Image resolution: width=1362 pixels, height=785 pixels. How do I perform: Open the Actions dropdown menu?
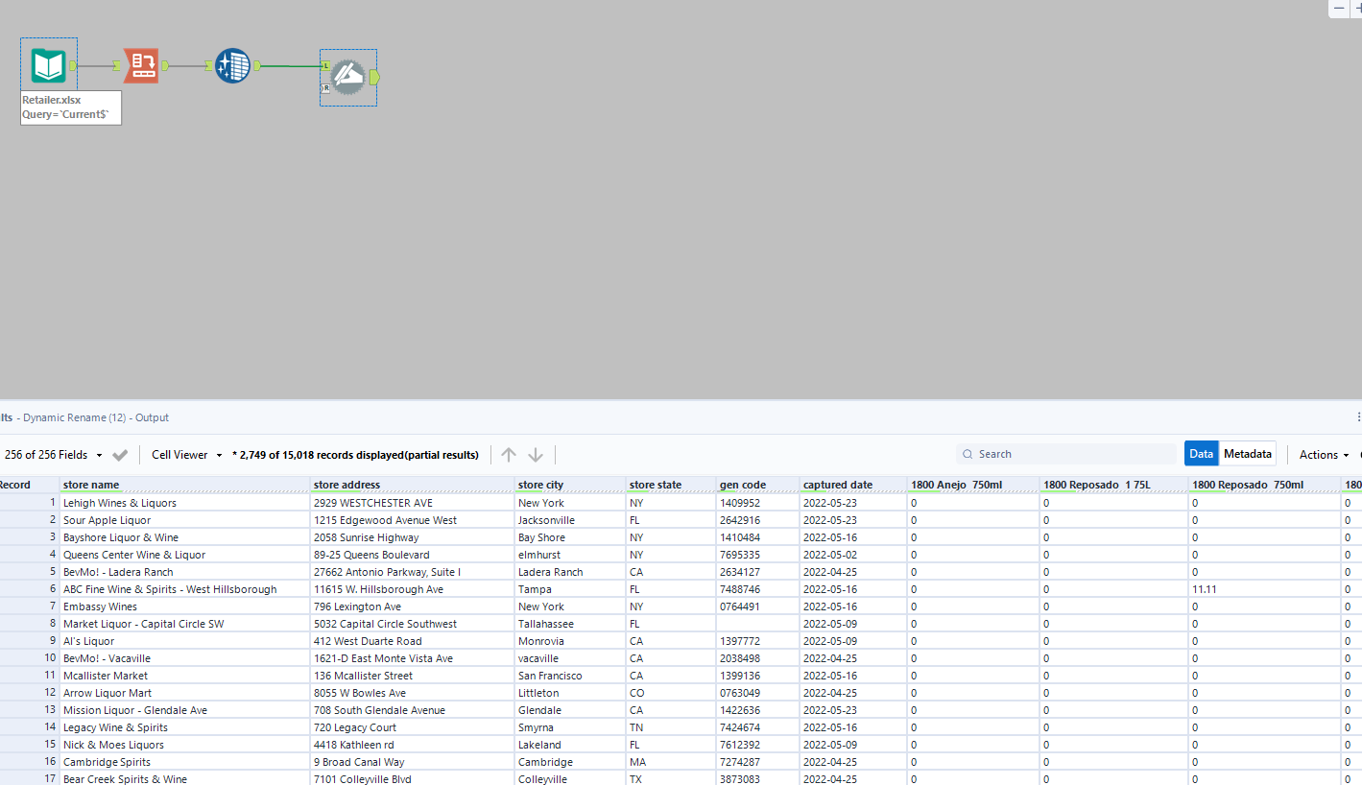click(x=1323, y=455)
